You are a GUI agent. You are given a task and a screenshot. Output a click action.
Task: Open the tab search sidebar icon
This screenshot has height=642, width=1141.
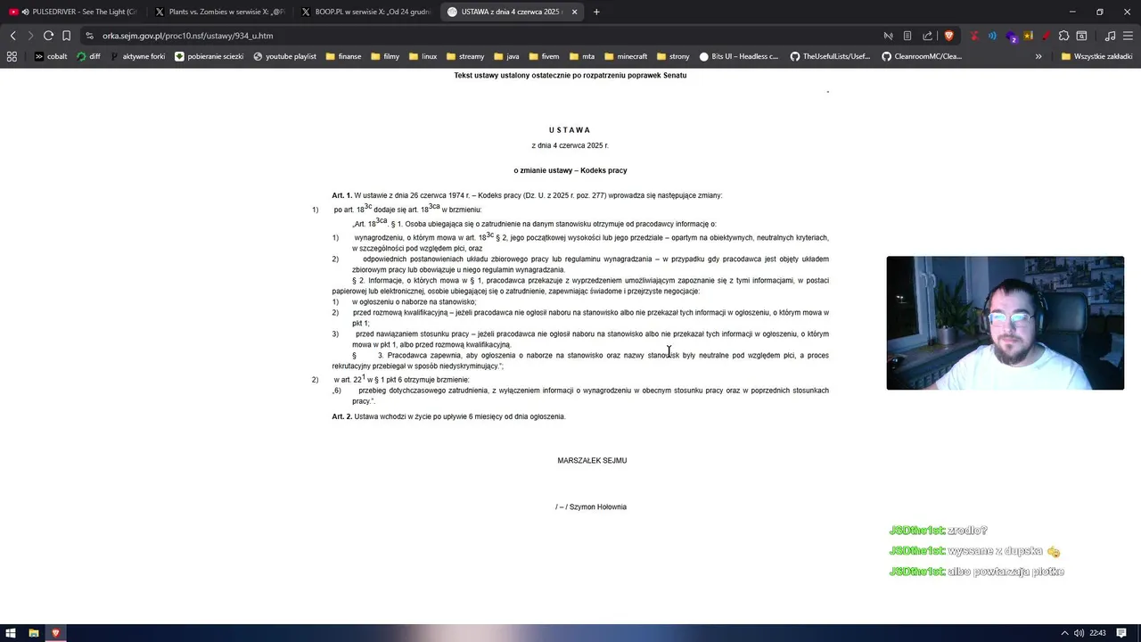[1081, 36]
